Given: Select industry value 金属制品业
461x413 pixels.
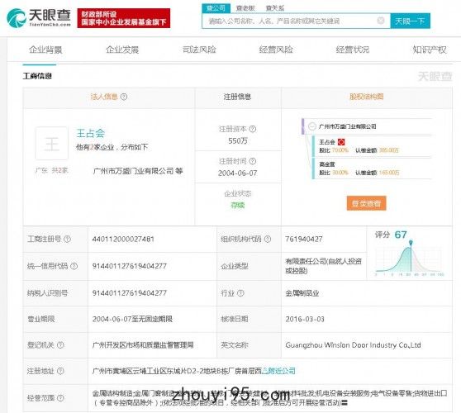Looking at the screenshot, I should [x=302, y=293].
